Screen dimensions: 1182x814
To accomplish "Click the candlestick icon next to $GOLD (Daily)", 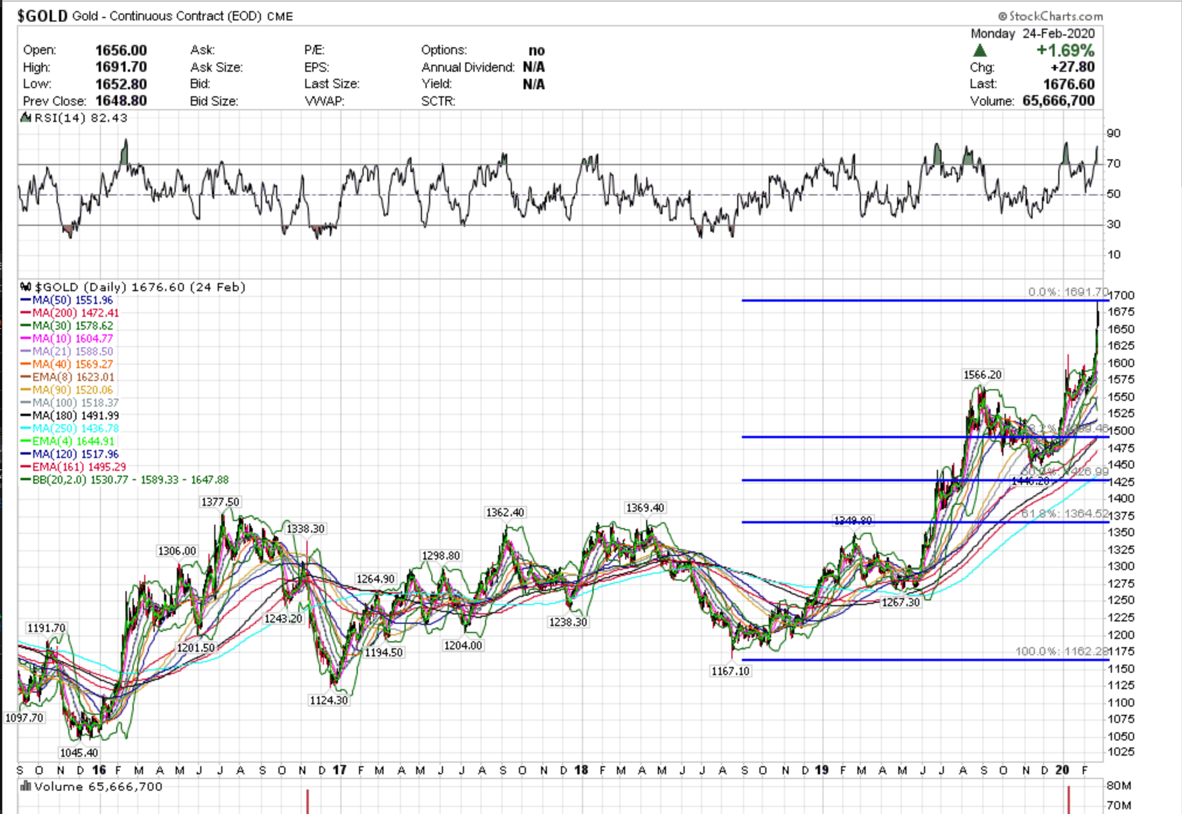I will (26, 287).
